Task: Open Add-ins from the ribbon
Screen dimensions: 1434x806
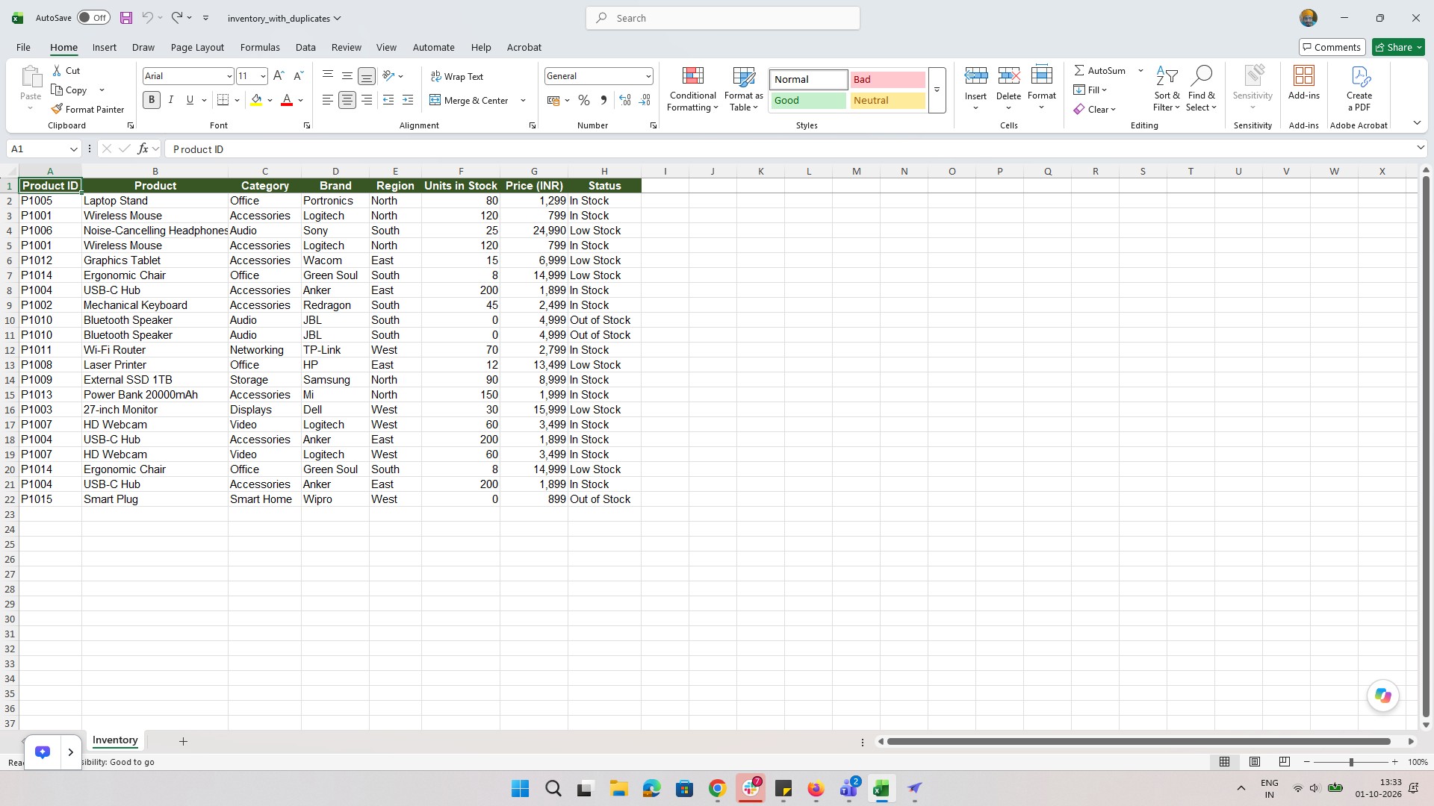Action: click(x=1303, y=84)
